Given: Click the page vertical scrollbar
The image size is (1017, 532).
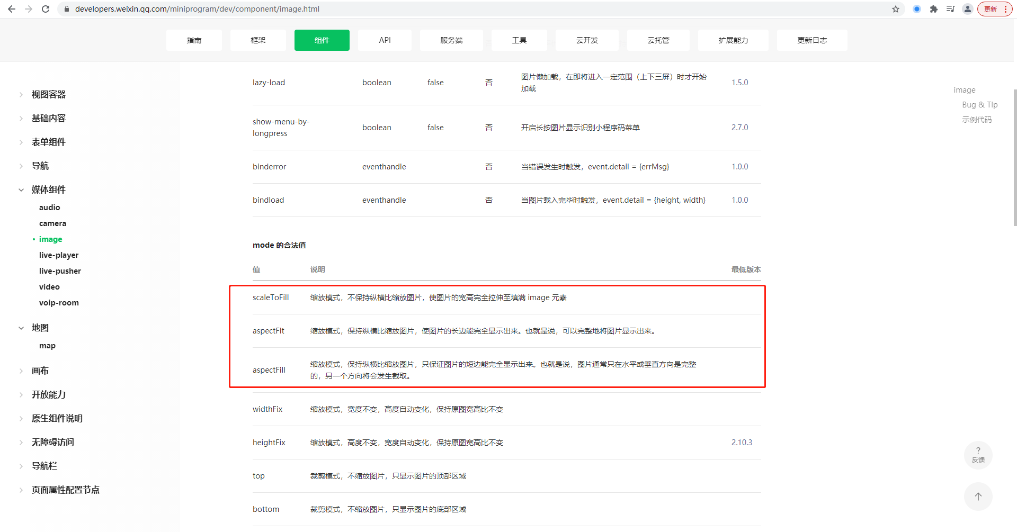Looking at the screenshot, I should click(1014, 158).
